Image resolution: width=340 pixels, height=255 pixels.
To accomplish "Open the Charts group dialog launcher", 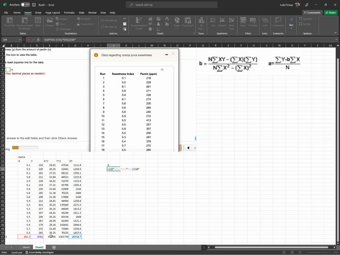I will point(194,33).
